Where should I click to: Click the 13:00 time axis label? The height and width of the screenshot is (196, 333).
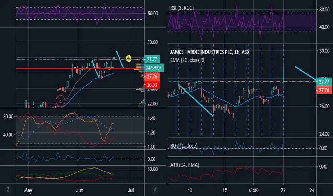tap(254, 190)
